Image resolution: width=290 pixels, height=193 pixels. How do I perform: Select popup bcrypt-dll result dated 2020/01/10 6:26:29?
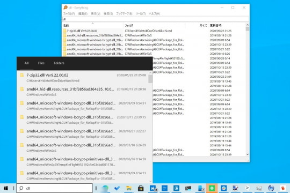pos(83,147)
